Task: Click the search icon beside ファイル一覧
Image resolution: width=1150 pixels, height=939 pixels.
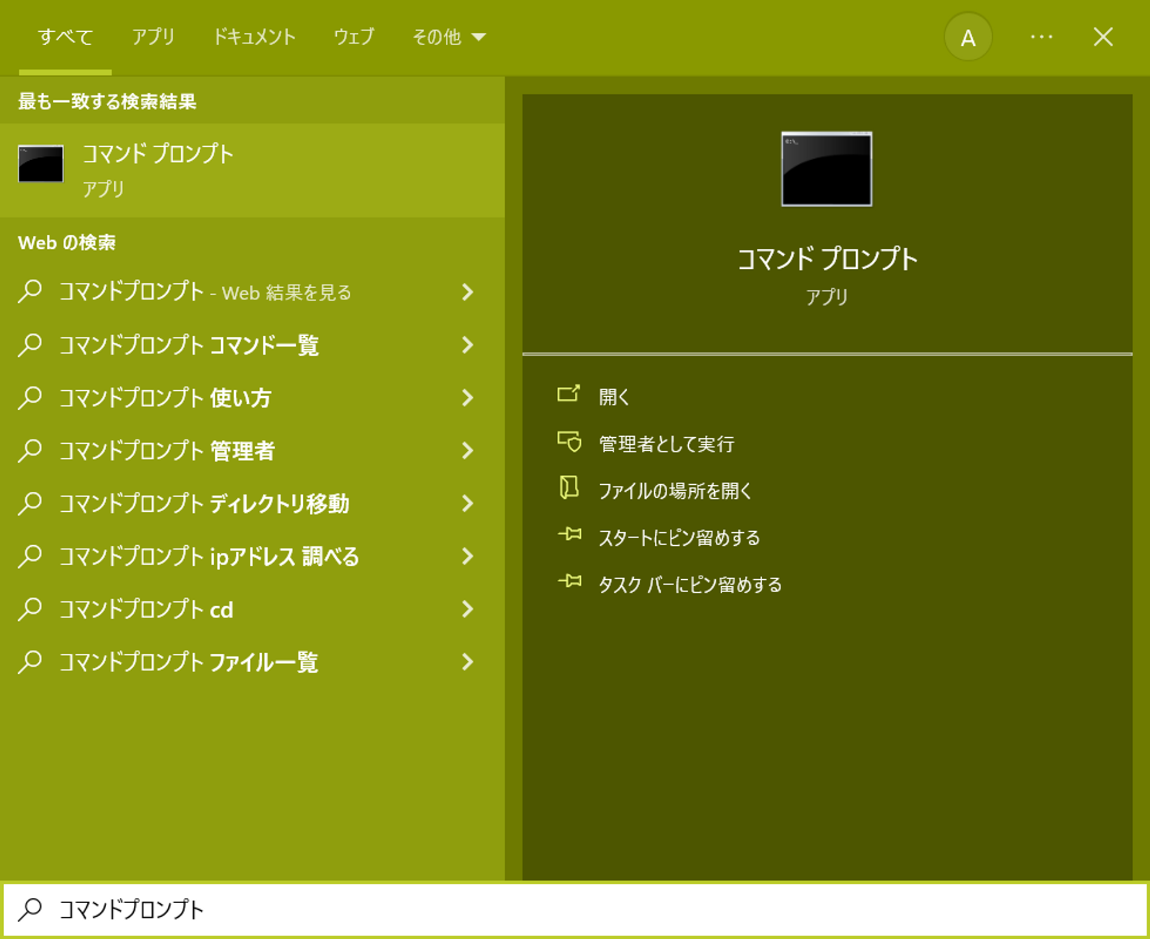Action: tap(29, 661)
